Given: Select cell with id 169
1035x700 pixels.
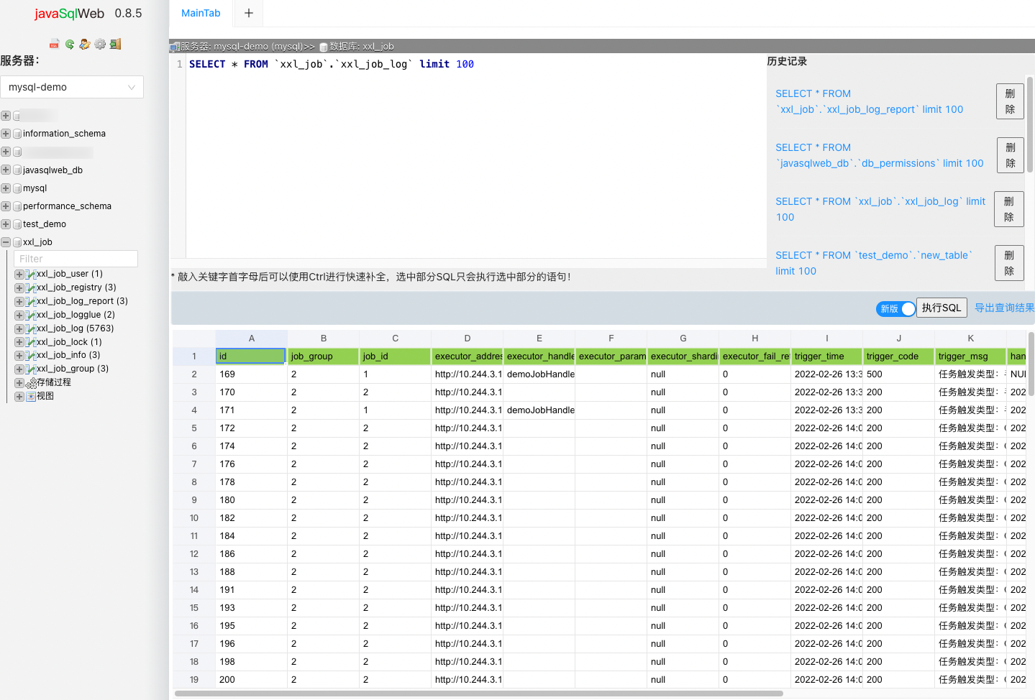Looking at the screenshot, I should coord(252,374).
